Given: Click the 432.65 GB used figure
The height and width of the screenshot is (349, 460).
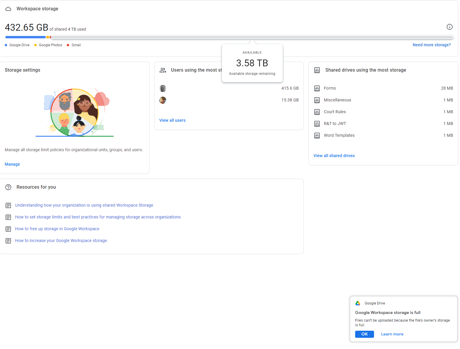Looking at the screenshot, I should click(x=27, y=27).
